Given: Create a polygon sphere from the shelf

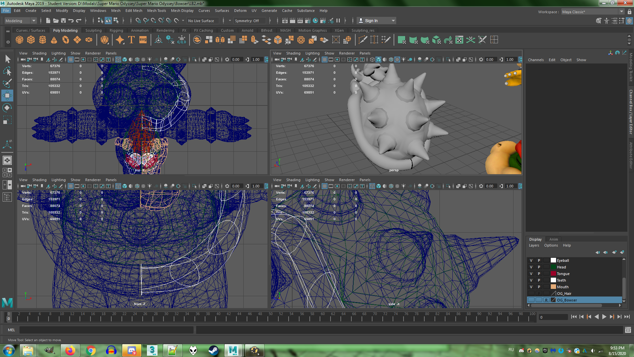Looking at the screenshot, I should 19,40.
